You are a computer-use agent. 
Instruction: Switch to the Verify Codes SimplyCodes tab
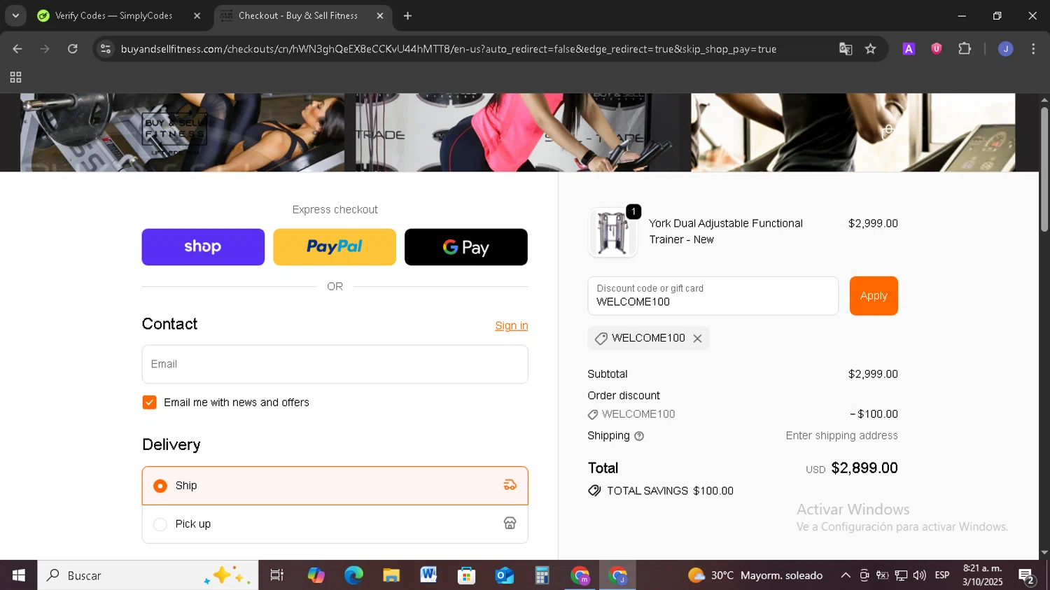[x=113, y=15]
